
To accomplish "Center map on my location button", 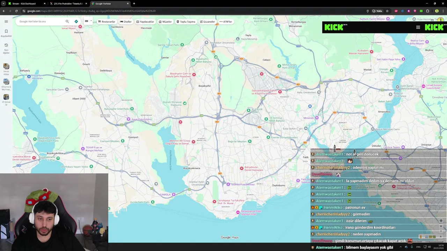I will 441,221.
